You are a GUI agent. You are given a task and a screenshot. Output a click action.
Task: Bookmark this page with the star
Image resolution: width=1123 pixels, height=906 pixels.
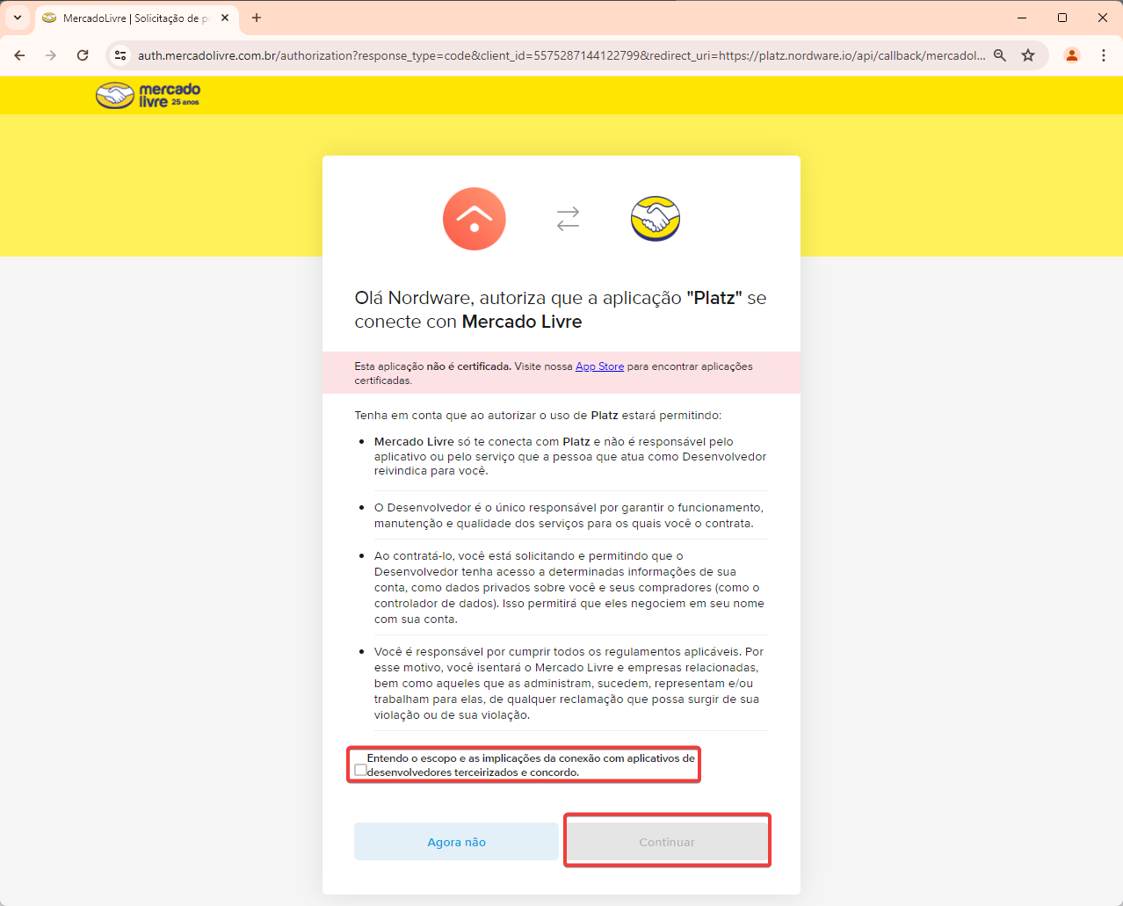pos(1028,55)
